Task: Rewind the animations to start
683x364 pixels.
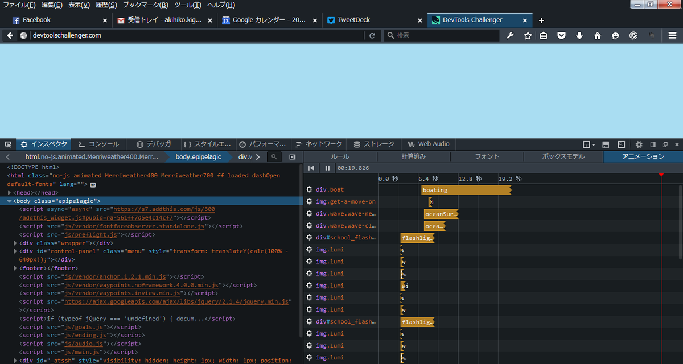Action: point(311,168)
